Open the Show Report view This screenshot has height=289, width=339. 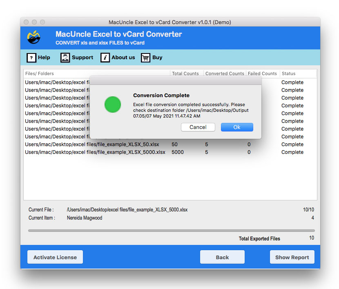click(x=292, y=257)
